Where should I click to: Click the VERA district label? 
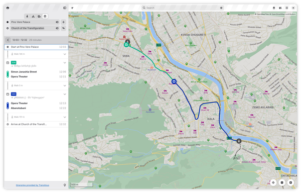126,56
